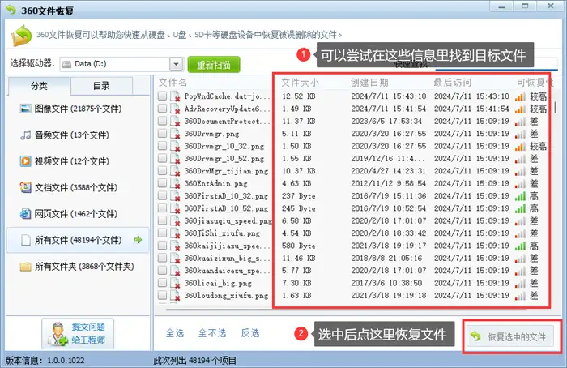567x368 pixels.
Task: Click the 视频文件 play icon
Action: [x=25, y=161]
